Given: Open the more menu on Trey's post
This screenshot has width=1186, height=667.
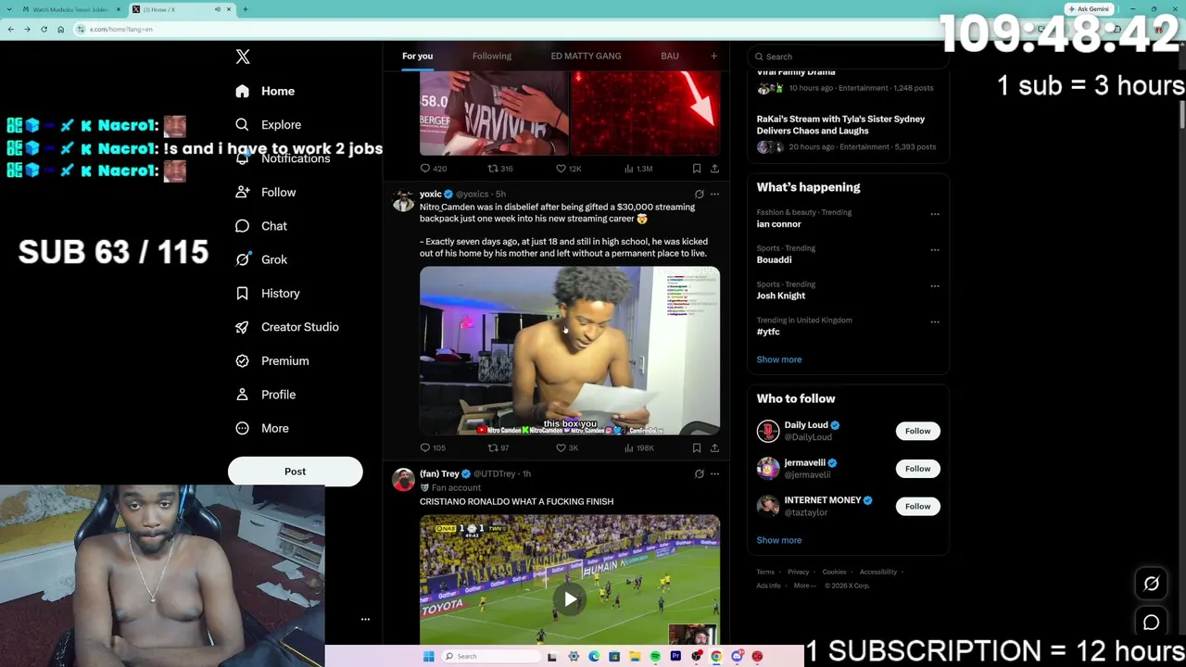Looking at the screenshot, I should [714, 474].
